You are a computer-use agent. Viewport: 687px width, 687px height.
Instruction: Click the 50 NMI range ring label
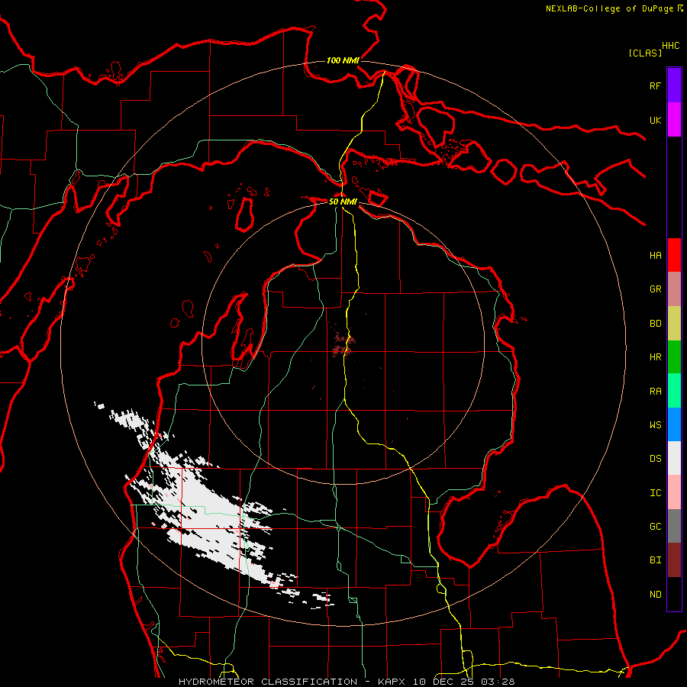click(343, 202)
